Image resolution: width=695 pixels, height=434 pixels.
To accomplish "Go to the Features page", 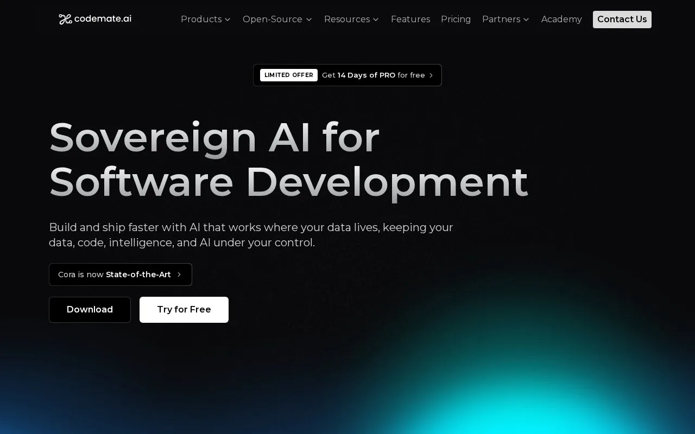I will tap(410, 20).
